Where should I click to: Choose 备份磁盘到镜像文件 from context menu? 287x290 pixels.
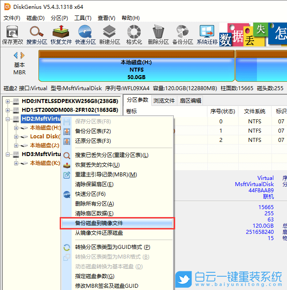(117, 223)
